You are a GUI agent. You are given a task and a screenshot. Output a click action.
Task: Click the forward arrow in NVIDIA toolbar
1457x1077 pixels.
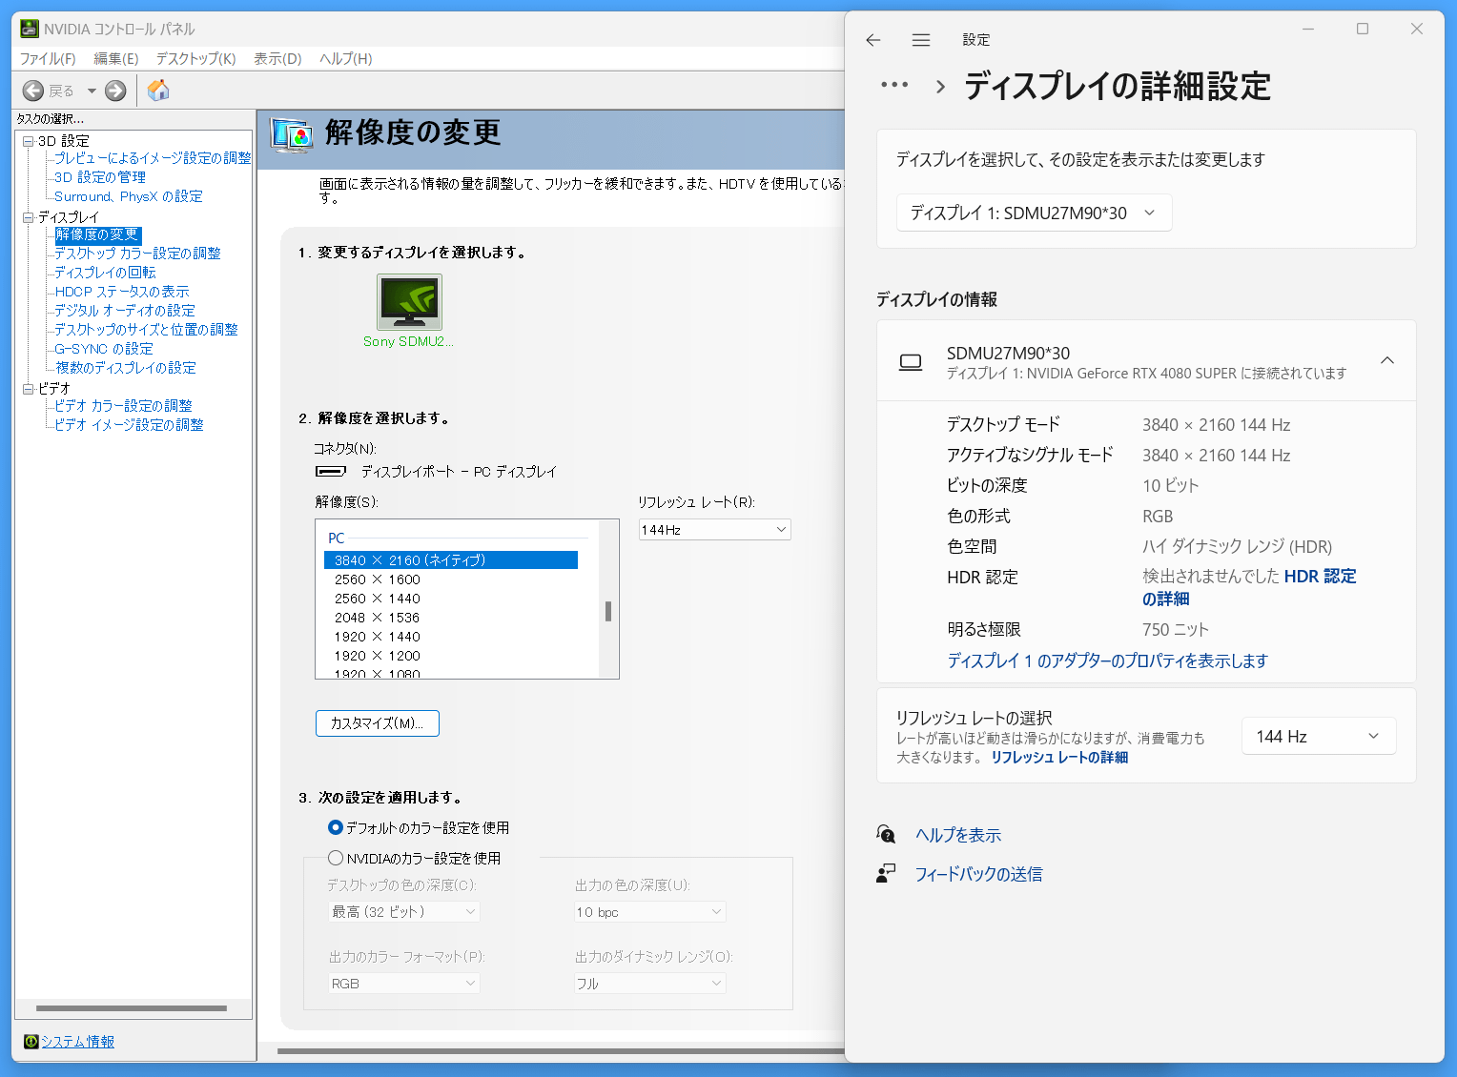(115, 91)
